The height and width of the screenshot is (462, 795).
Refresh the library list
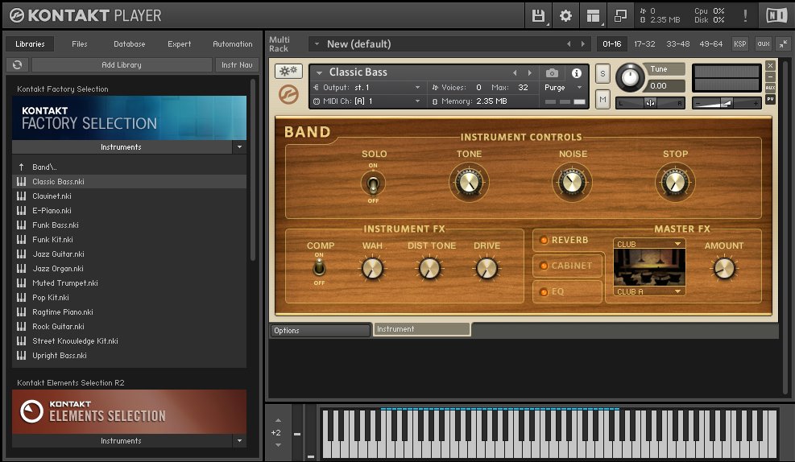pyautogui.click(x=17, y=65)
